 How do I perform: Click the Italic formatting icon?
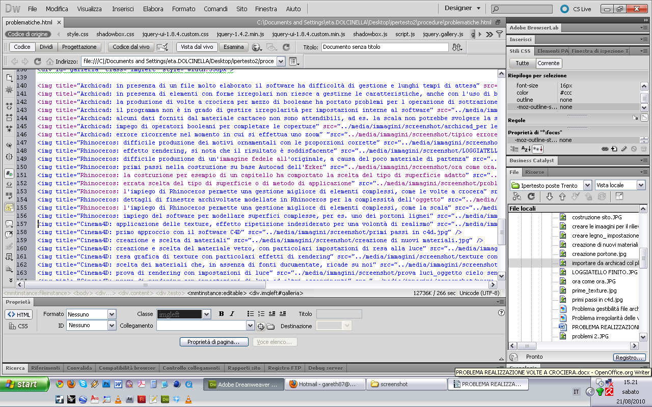coord(232,314)
